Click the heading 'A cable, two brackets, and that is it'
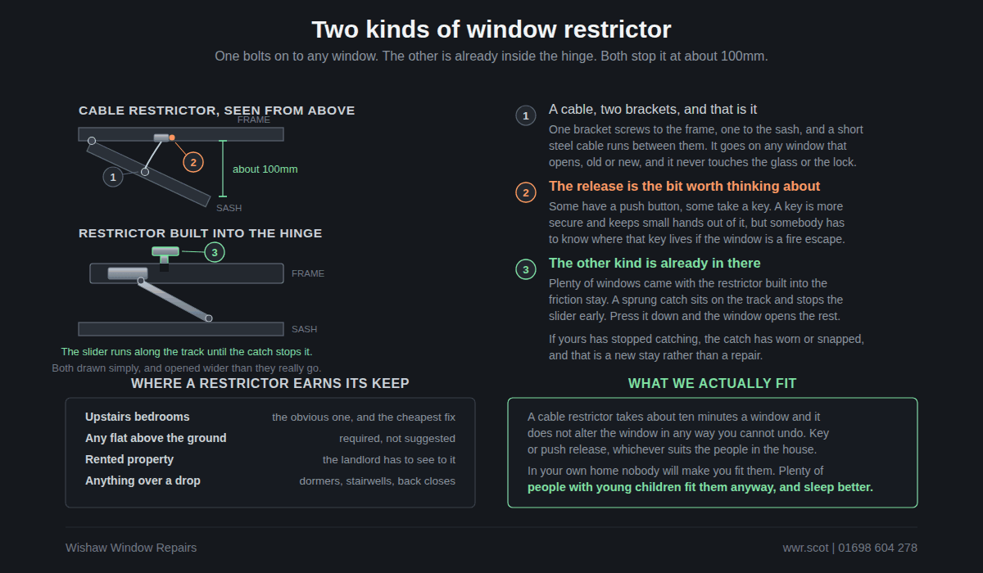 [x=653, y=109]
